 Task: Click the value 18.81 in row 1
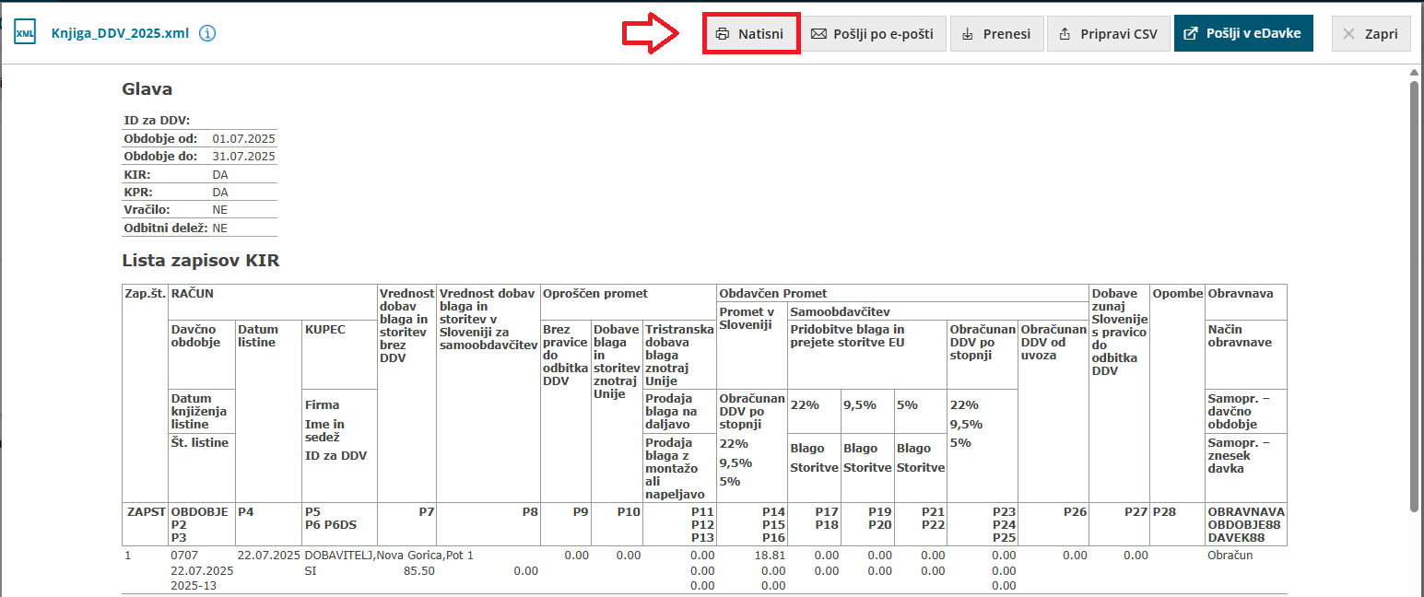(771, 556)
